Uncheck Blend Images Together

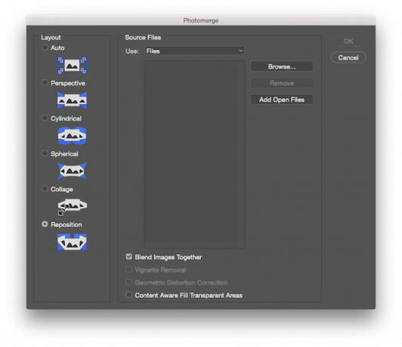point(129,256)
